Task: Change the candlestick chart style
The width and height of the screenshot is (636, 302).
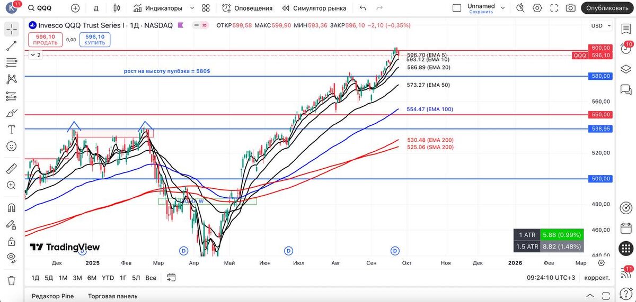Action: tap(117, 8)
